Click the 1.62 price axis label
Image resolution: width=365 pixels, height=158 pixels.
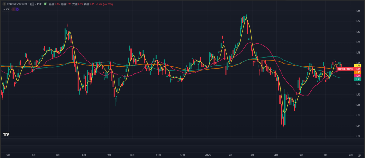[x=358, y=136]
